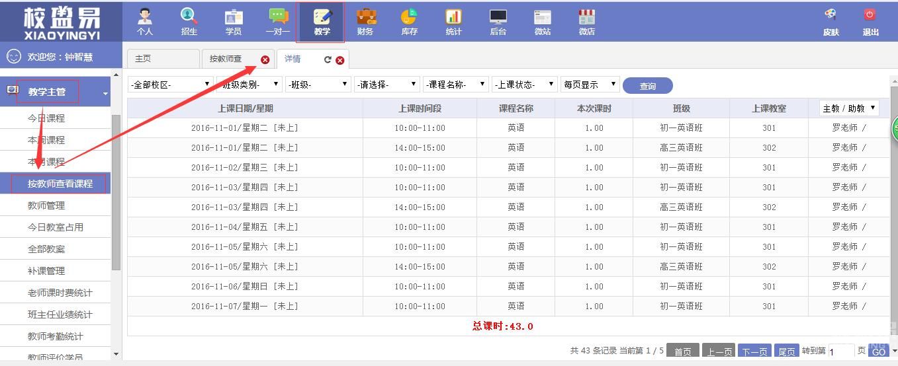Click the 校盈易 logo

(61, 22)
